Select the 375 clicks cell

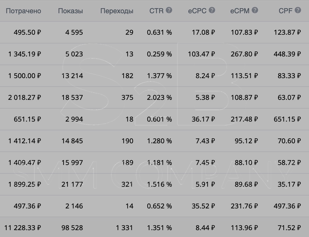(127, 97)
